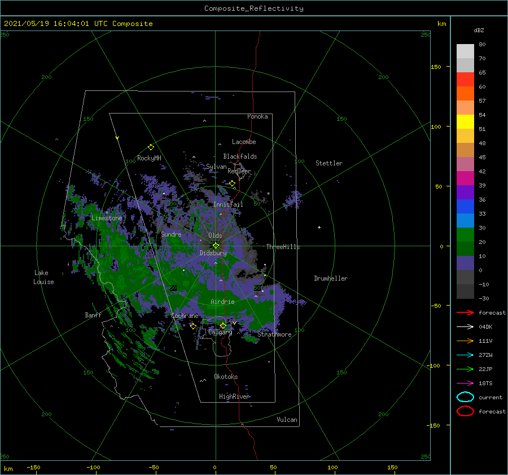
Task: Click the Composite_Reflectivity title text
Action: coord(254,8)
